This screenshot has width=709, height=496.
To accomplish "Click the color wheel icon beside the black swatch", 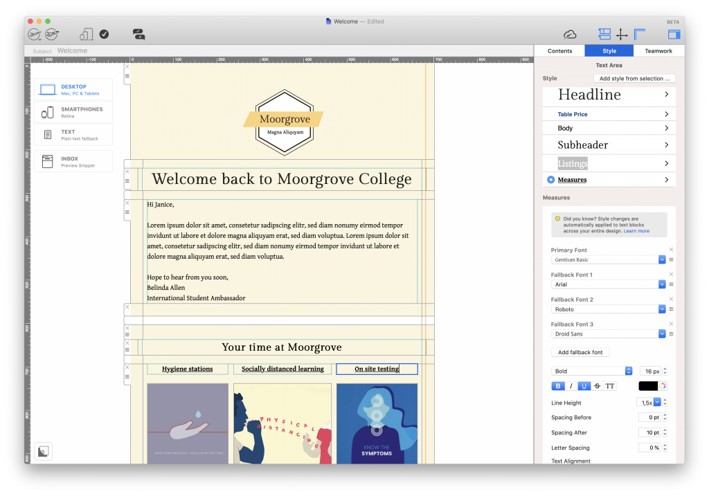I will 663,386.
